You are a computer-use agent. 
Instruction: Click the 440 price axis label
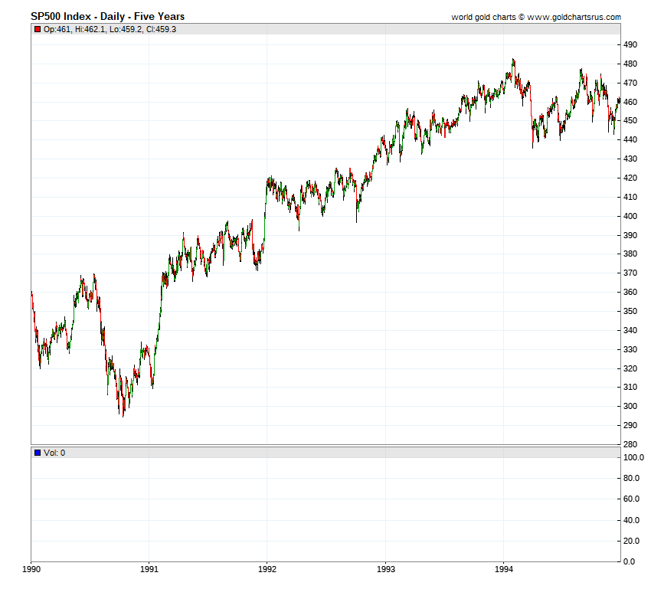[x=630, y=140]
